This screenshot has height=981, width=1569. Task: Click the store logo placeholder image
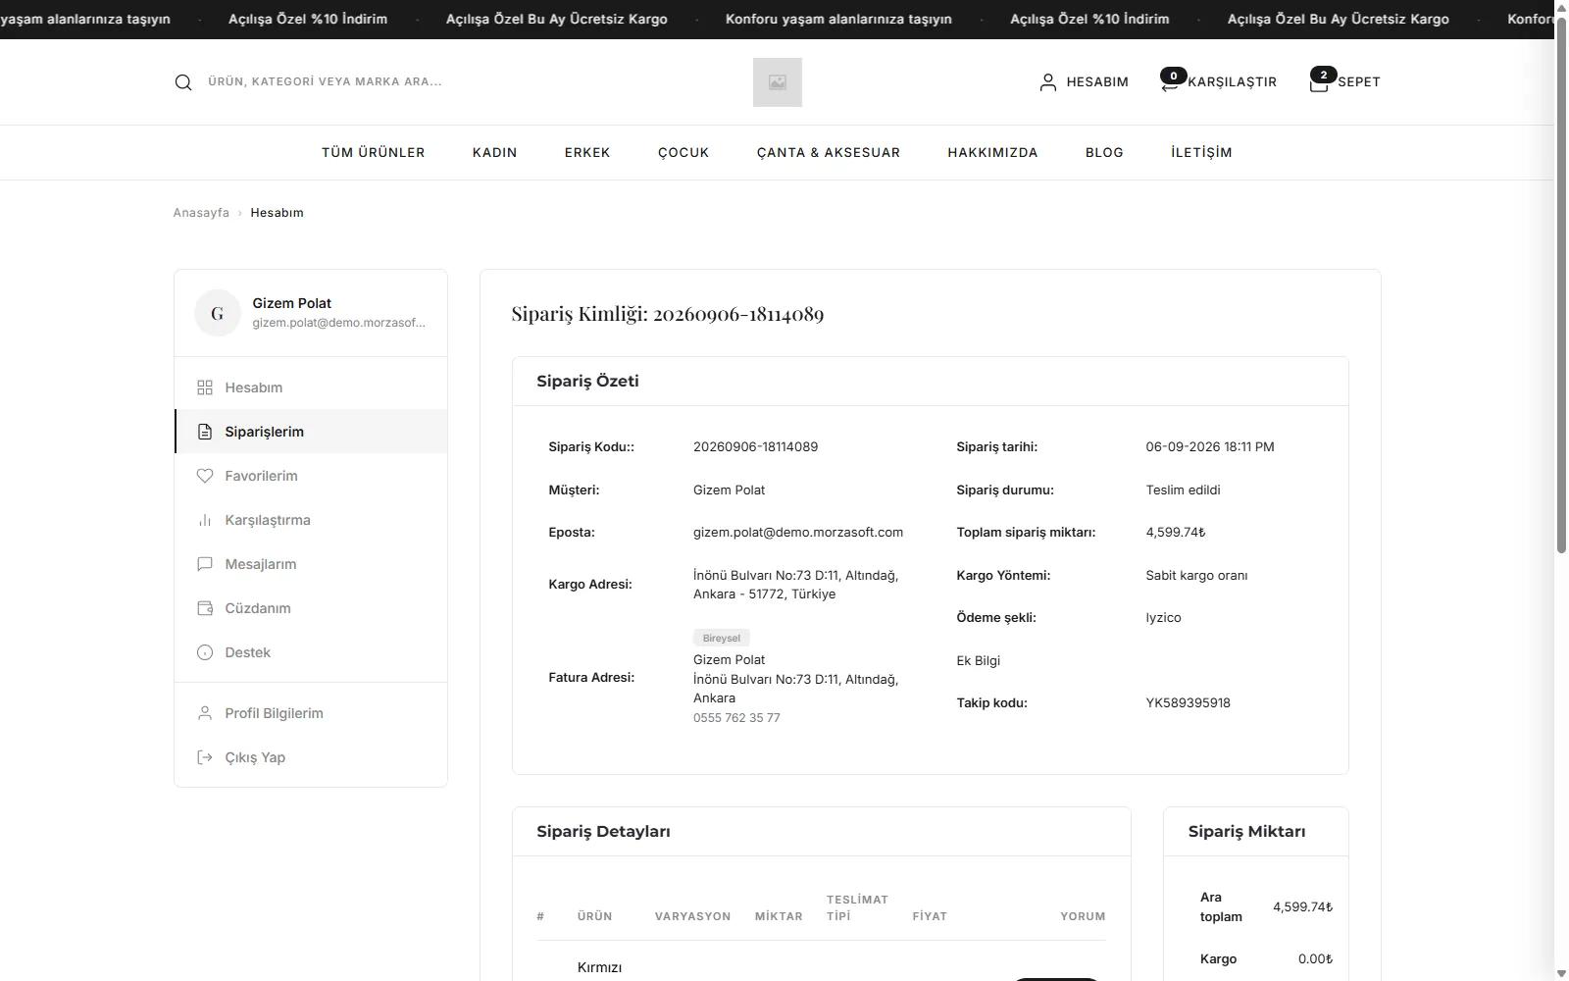pos(778,82)
